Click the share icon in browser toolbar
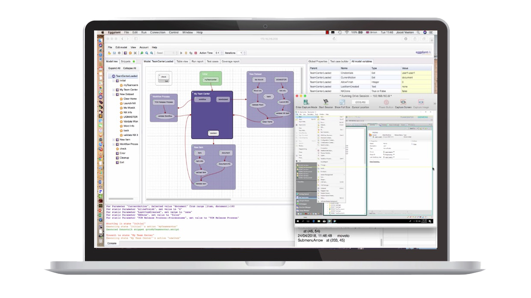The image size is (531, 298). (415, 39)
